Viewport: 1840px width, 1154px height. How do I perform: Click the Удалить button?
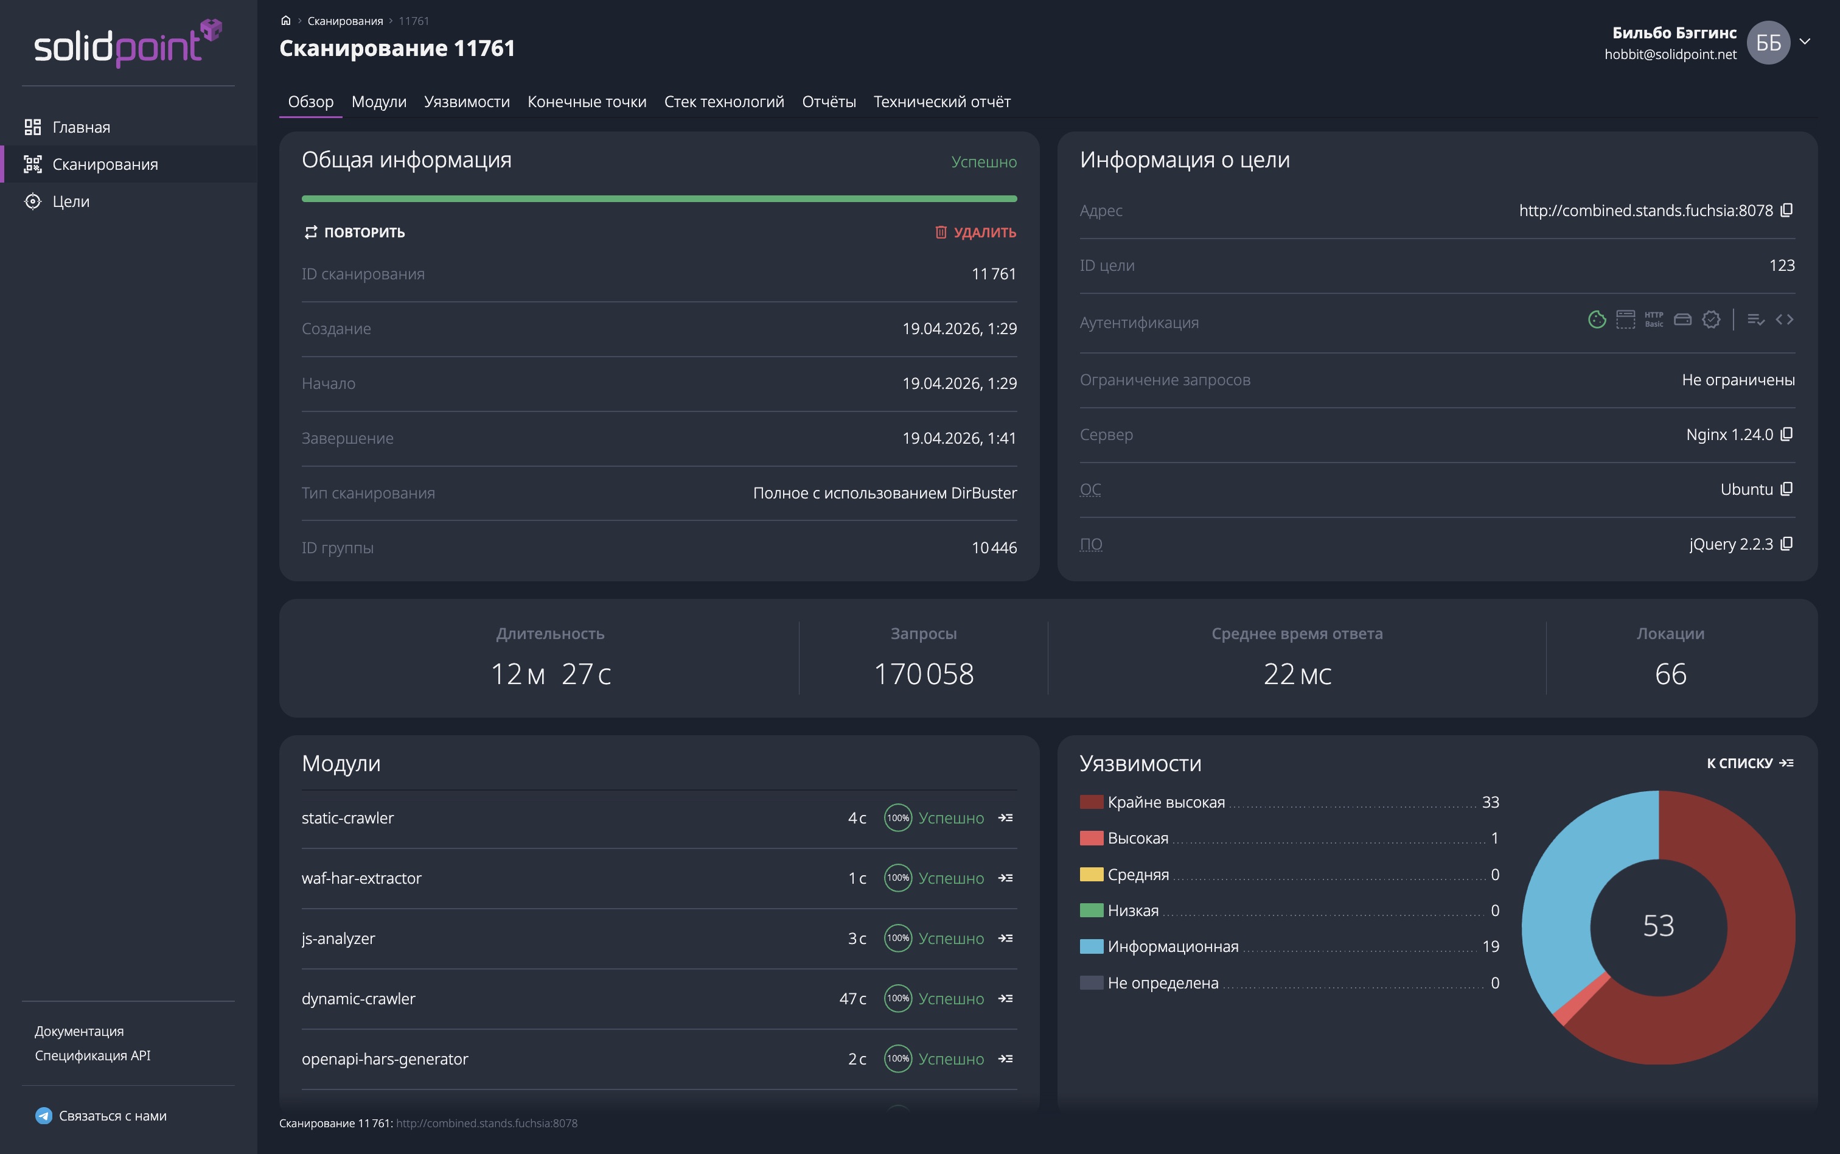pos(976,232)
